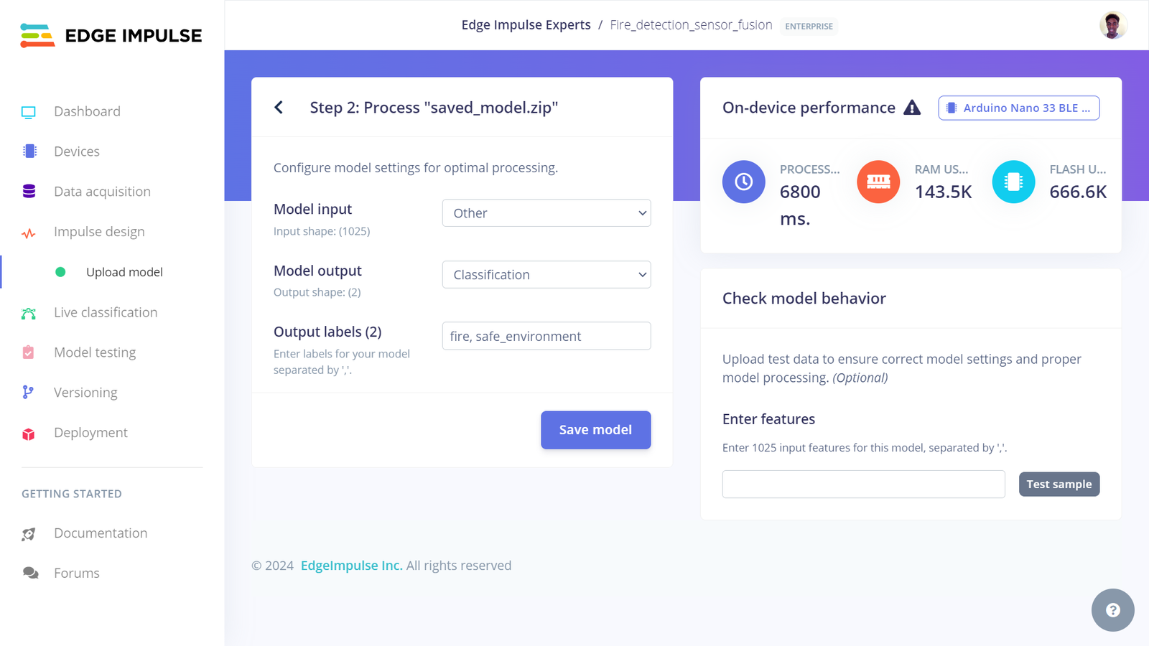Image resolution: width=1149 pixels, height=646 pixels.
Task: Click the Deployment cube icon in sidebar
Action: coord(29,434)
